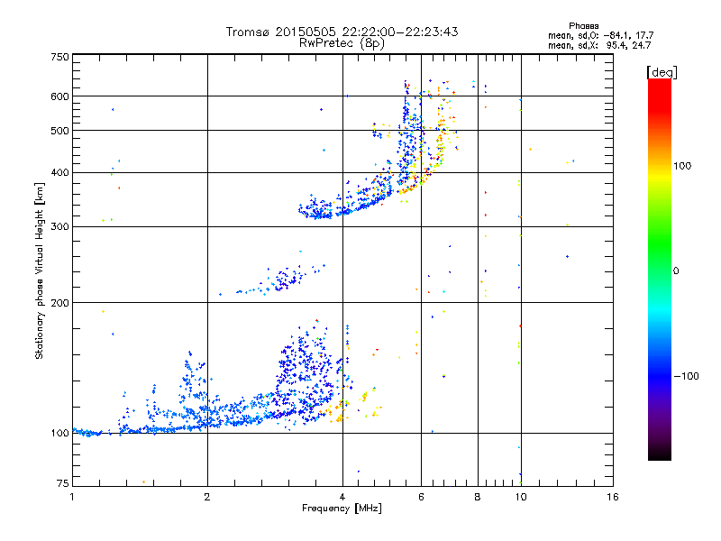Click the x-axis tick label '16'
721x541 pixels.
[613, 497]
